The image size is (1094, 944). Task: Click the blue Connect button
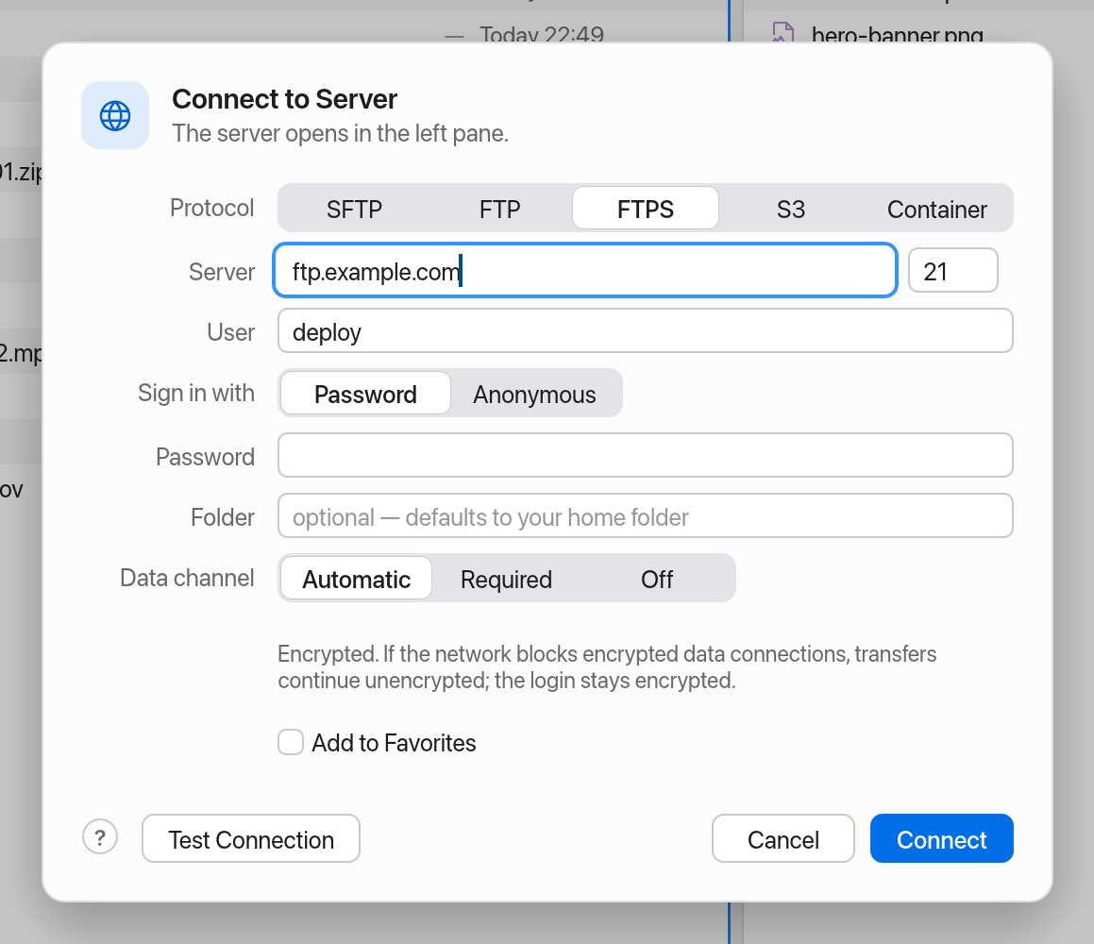pos(941,838)
